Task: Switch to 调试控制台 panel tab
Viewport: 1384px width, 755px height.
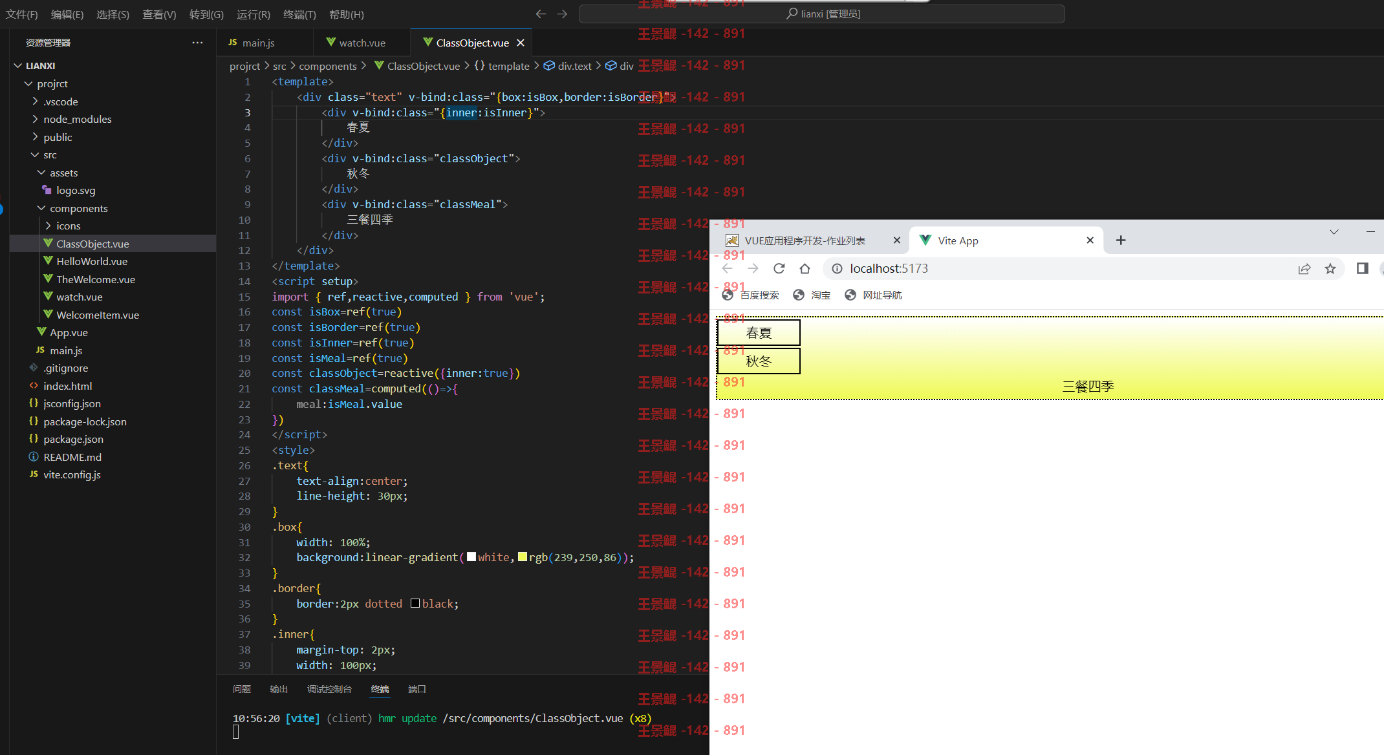Action: [329, 689]
